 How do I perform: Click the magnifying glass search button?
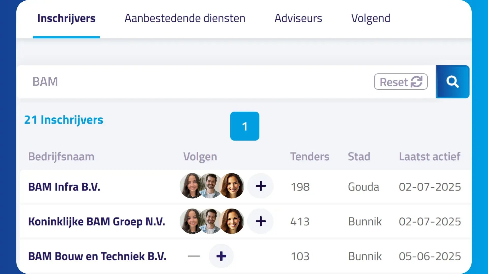click(x=453, y=82)
